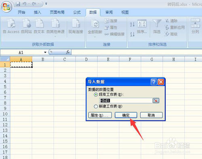Image resolution: width=202 pixels, height=159 pixels.
Task: Select row 5 header
Action: click(5, 87)
